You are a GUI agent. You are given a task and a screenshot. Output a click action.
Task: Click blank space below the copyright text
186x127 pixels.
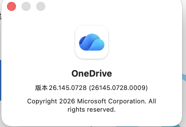click(x=92, y=119)
